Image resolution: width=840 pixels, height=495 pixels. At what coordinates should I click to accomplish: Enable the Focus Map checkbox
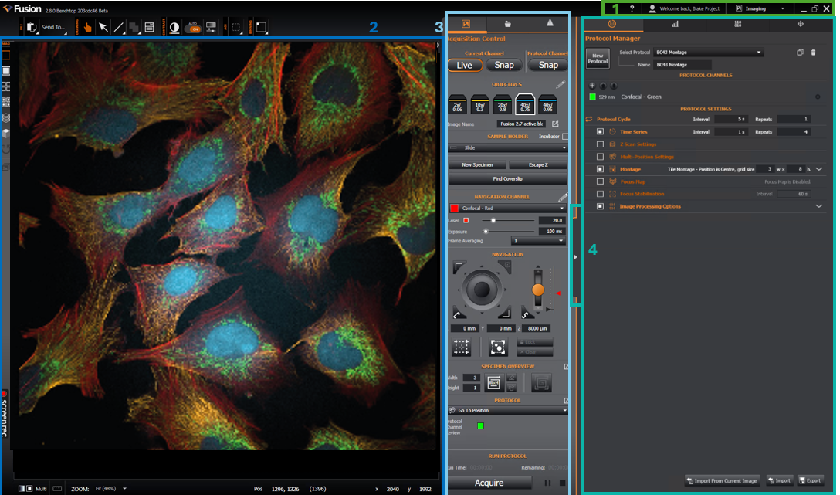[x=600, y=181]
